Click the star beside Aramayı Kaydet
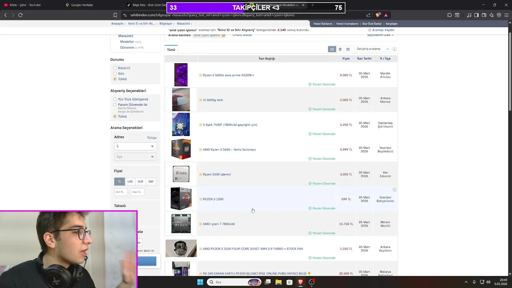Viewport: 512px width, 288px height. 370,30
